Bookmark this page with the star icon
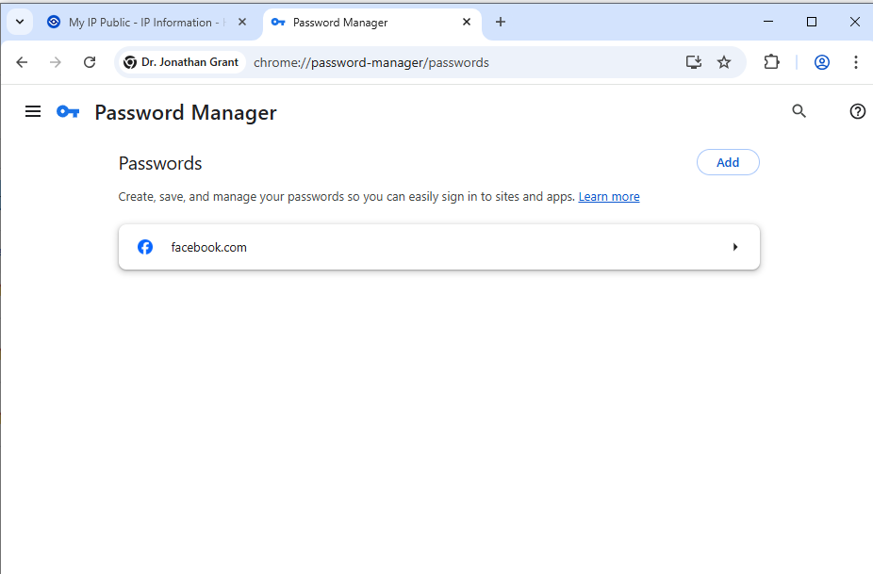Screen dimensions: 873x574 tap(724, 62)
